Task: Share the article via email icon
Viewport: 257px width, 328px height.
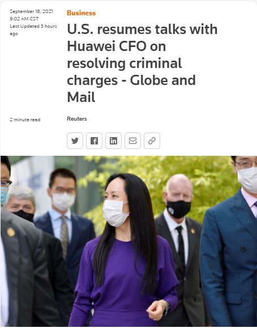Action: coord(132,140)
